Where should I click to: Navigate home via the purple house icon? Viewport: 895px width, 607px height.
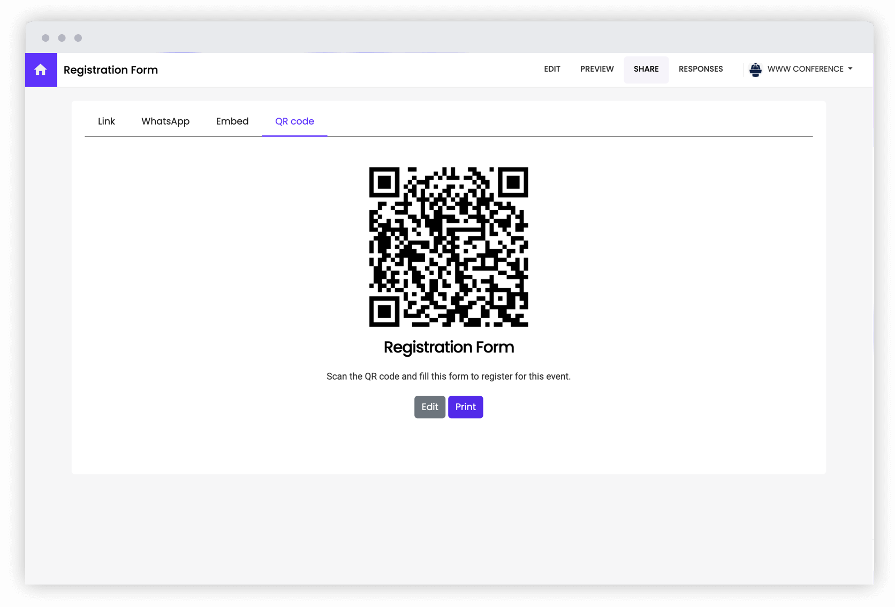click(41, 70)
